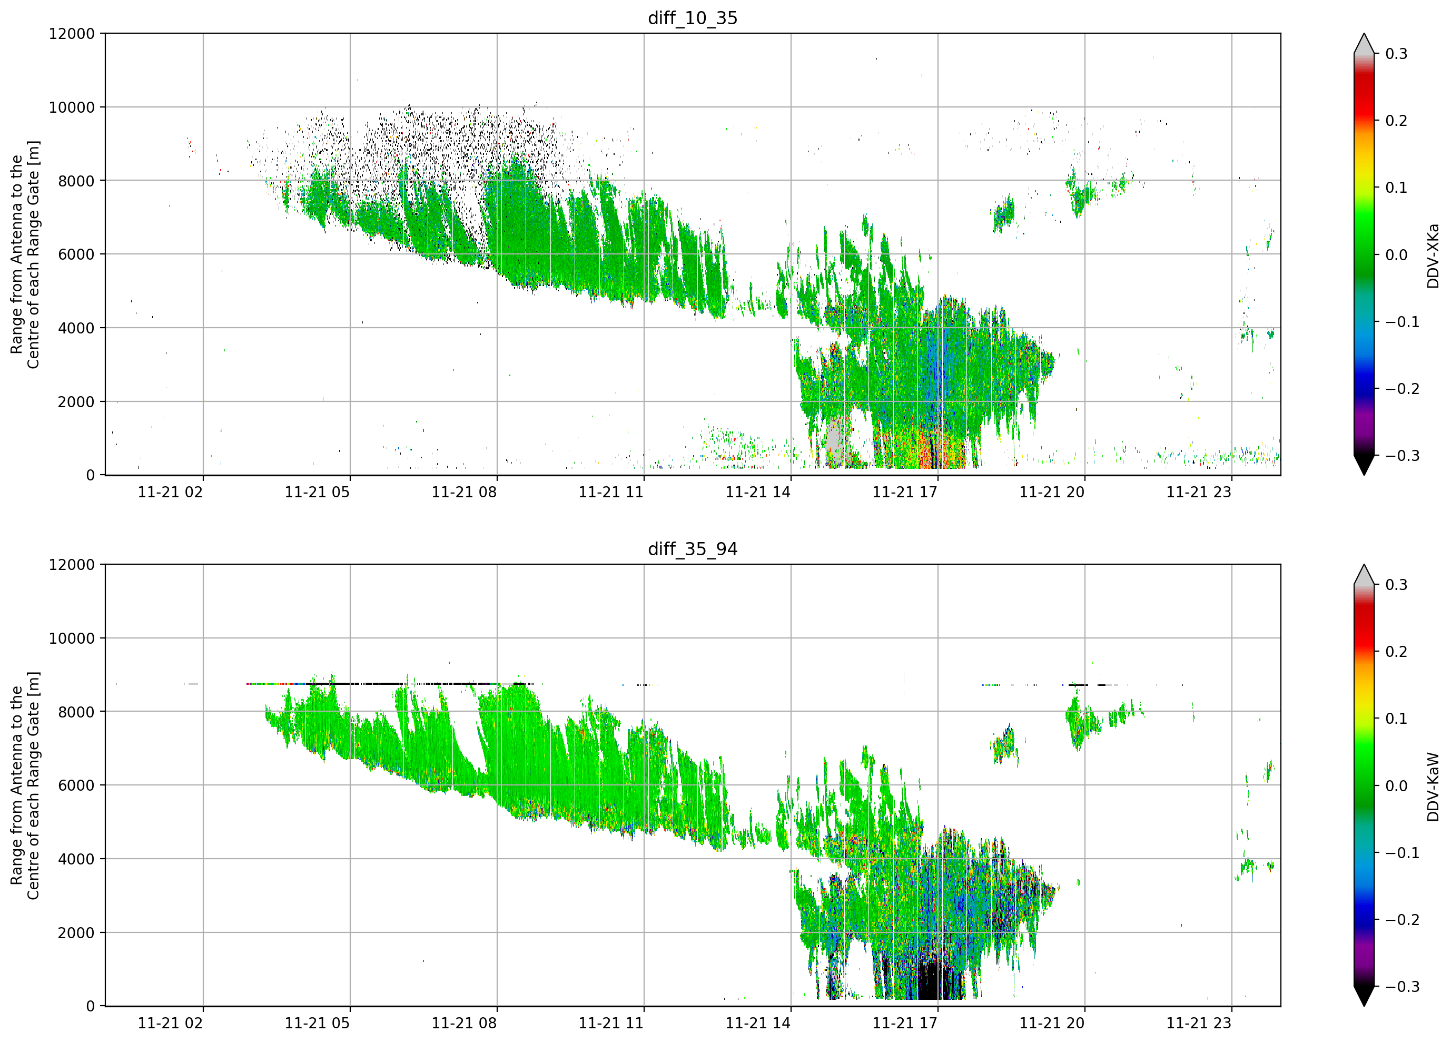Click '11-21 17' label under diff_10_35 plot

(905, 492)
